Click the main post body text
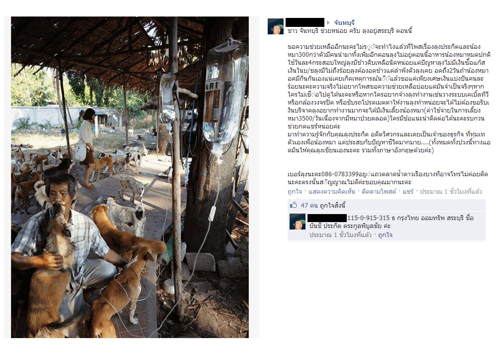Image resolution: width=504 pixels, height=357 pixels. point(389,99)
